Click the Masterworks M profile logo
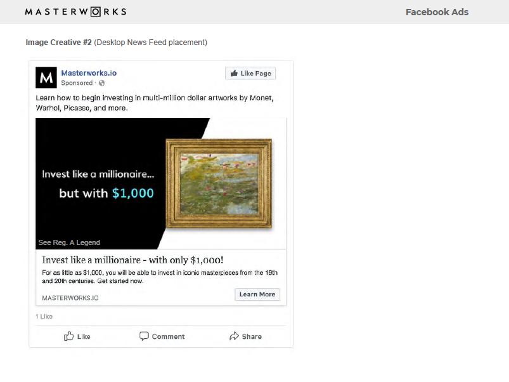This screenshot has width=509, height=382. click(x=46, y=77)
